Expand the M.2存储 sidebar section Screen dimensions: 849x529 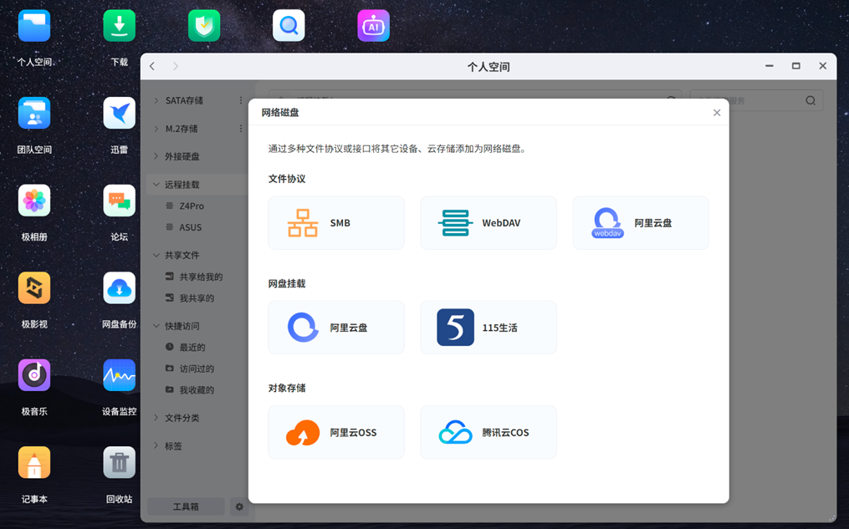coord(156,128)
